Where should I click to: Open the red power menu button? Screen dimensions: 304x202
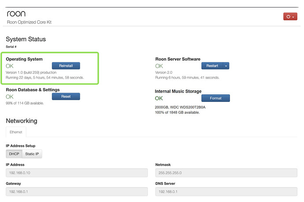[x=290, y=16]
